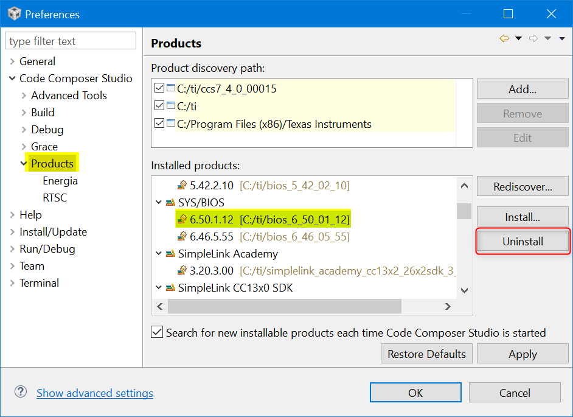The image size is (573, 417).
Task: Click the forward navigation arrow icon
Action: (533, 38)
